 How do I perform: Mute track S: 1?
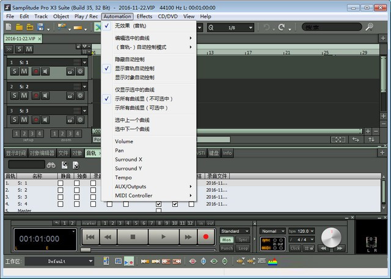pyautogui.click(x=24, y=72)
